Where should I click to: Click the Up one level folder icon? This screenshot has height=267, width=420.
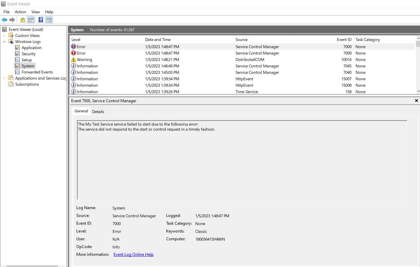23,20
